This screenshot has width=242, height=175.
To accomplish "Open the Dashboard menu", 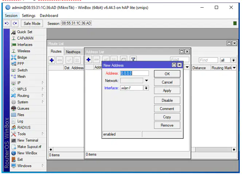I will pyautogui.click(x=49, y=16).
